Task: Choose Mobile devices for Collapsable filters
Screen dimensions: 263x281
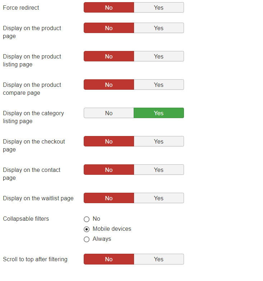Action: click(87, 229)
